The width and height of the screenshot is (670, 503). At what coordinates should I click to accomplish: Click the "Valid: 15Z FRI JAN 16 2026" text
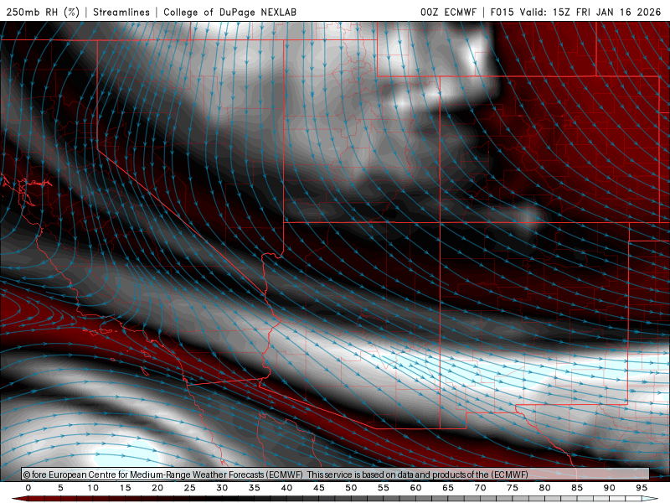590,12
